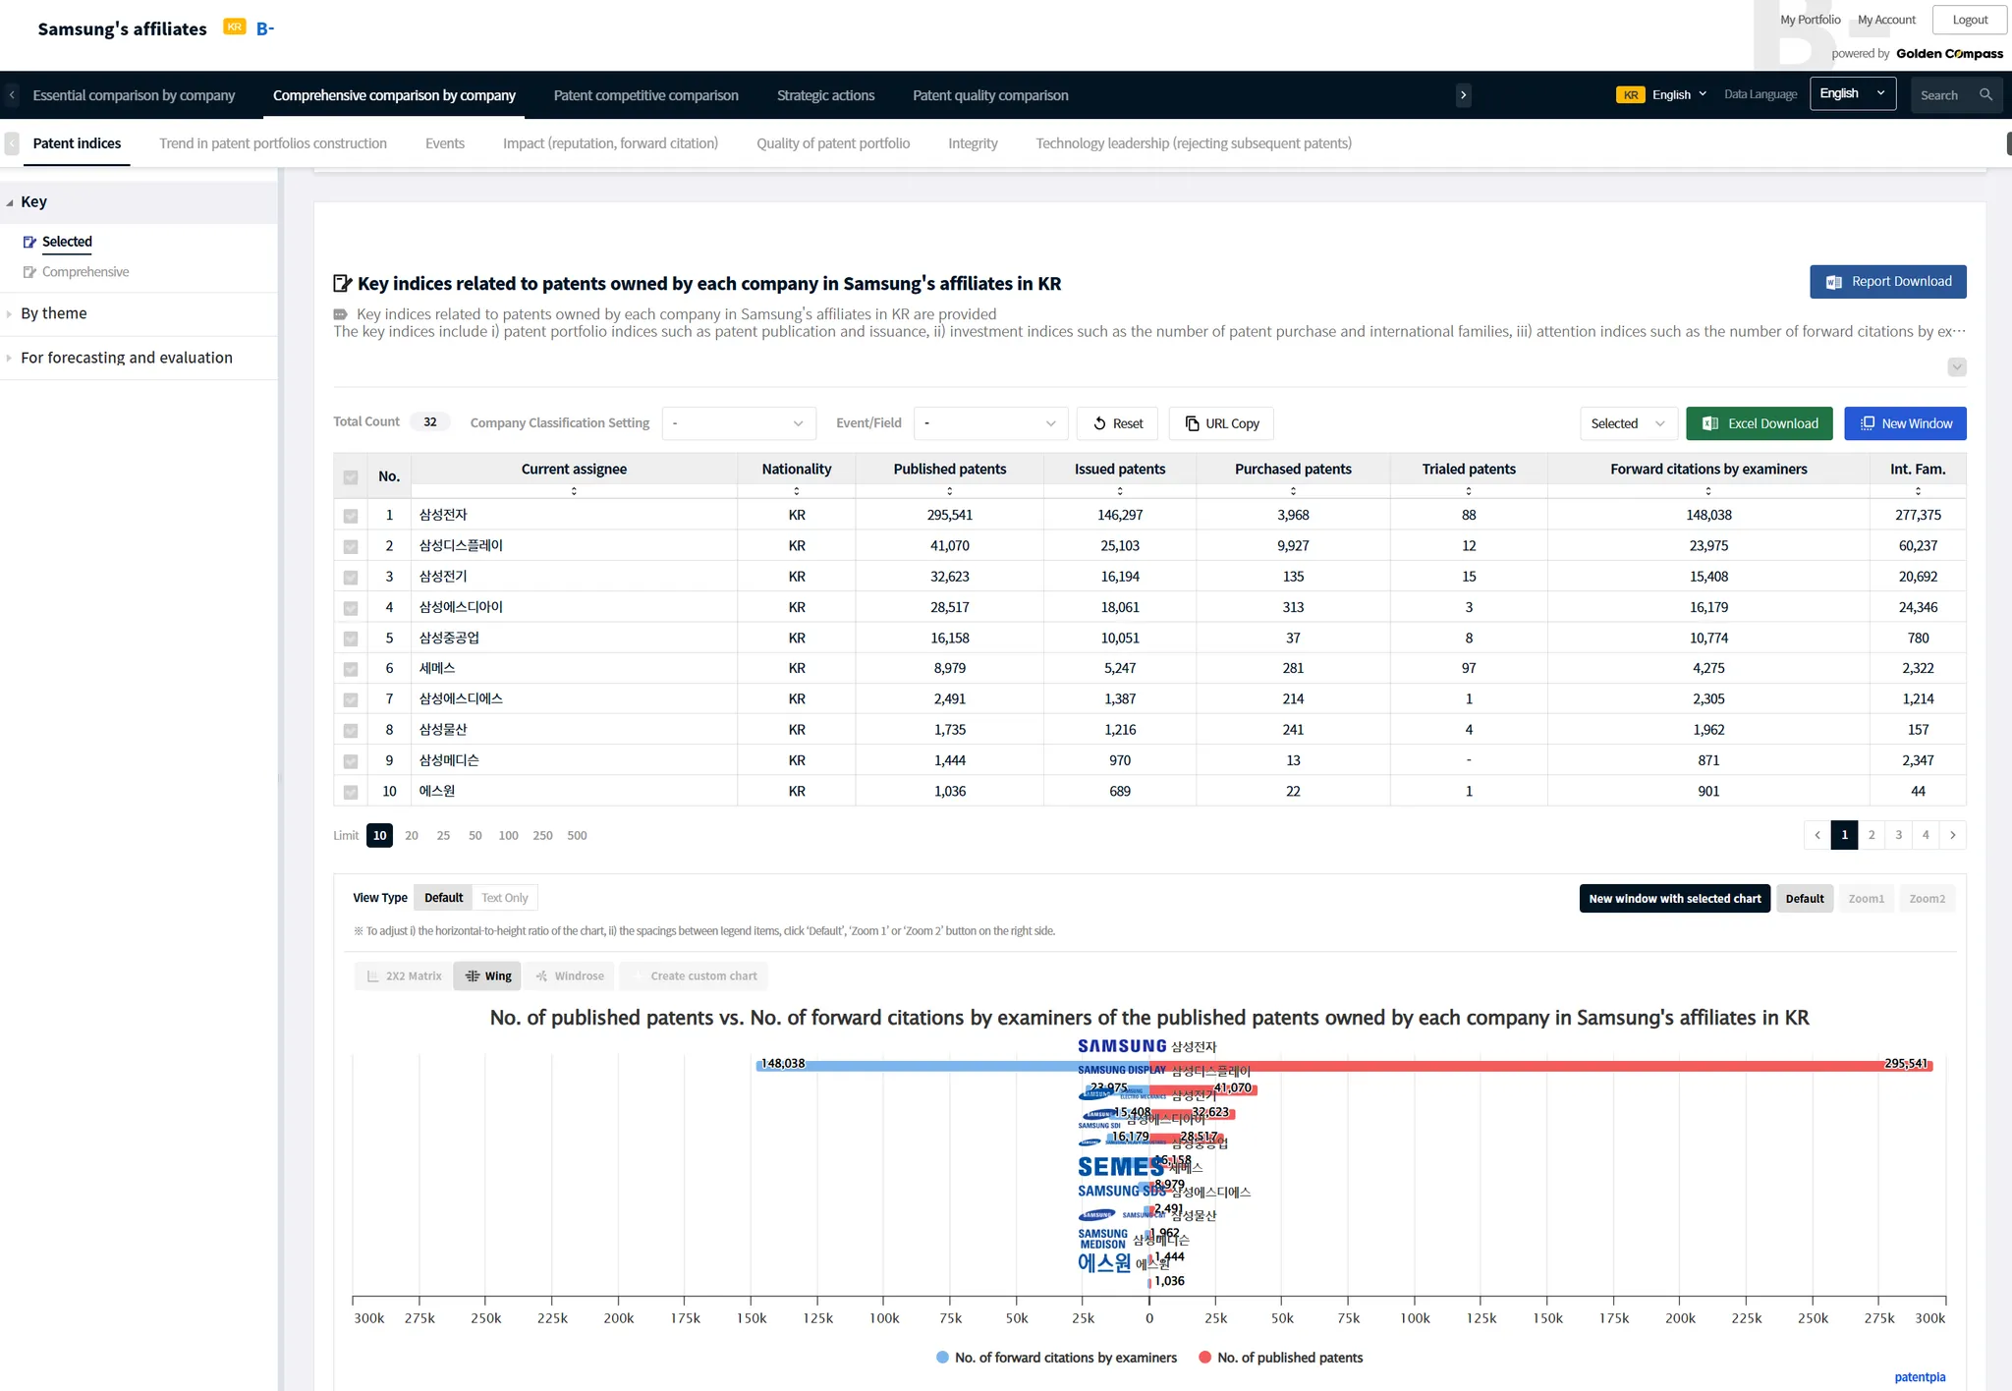Switch to the Integrity tab

tap(972, 143)
